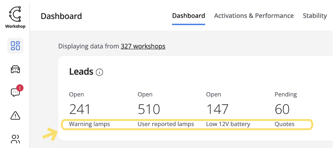The height and width of the screenshot is (149, 334).
Task: Switch to the Dashboard tab
Action: tap(189, 16)
